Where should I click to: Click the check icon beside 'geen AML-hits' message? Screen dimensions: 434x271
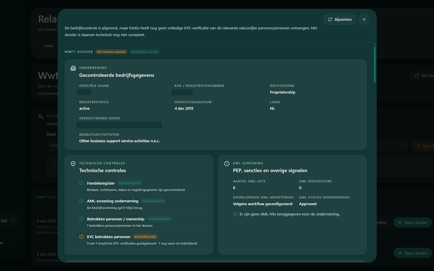pyautogui.click(x=235, y=214)
